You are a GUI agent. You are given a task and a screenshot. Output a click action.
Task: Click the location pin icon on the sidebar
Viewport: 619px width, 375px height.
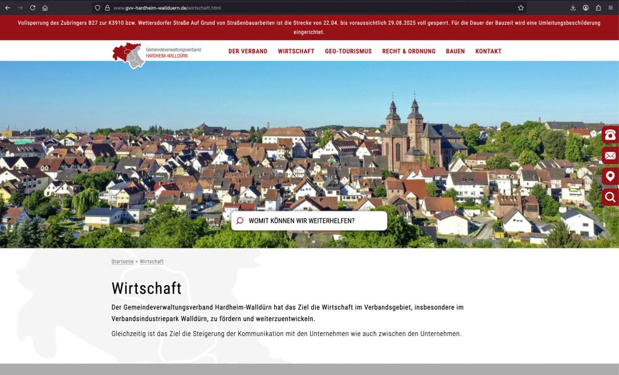[x=610, y=176]
